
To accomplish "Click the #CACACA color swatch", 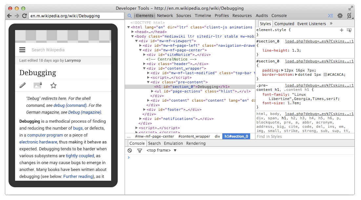I will click(325, 75).
